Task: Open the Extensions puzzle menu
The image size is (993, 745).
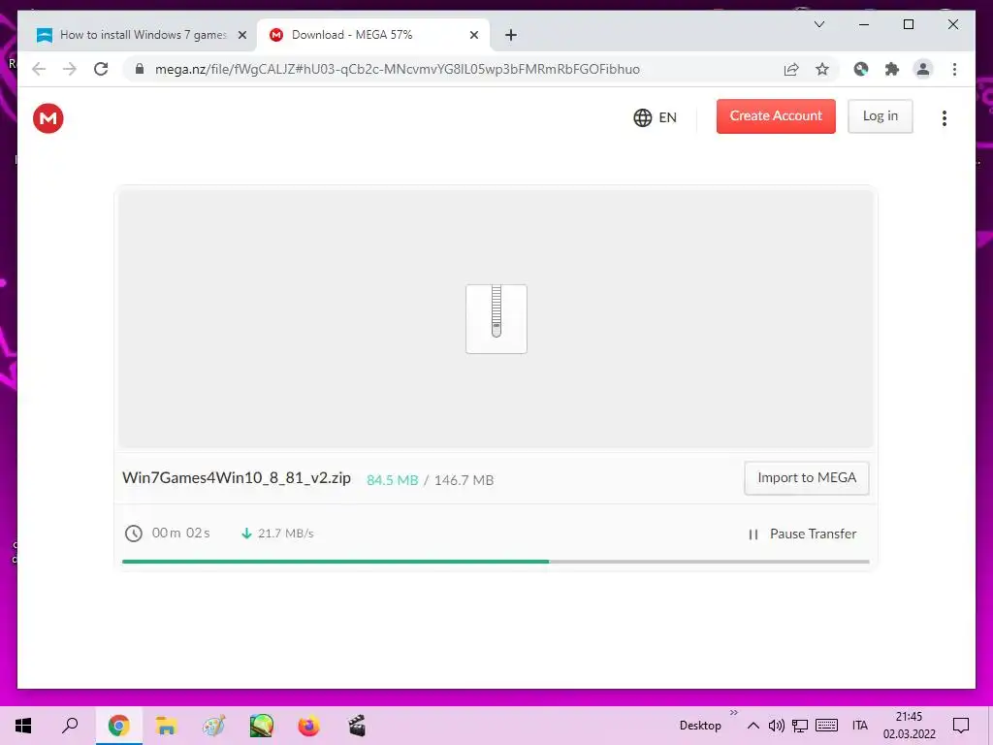Action: coord(892,69)
